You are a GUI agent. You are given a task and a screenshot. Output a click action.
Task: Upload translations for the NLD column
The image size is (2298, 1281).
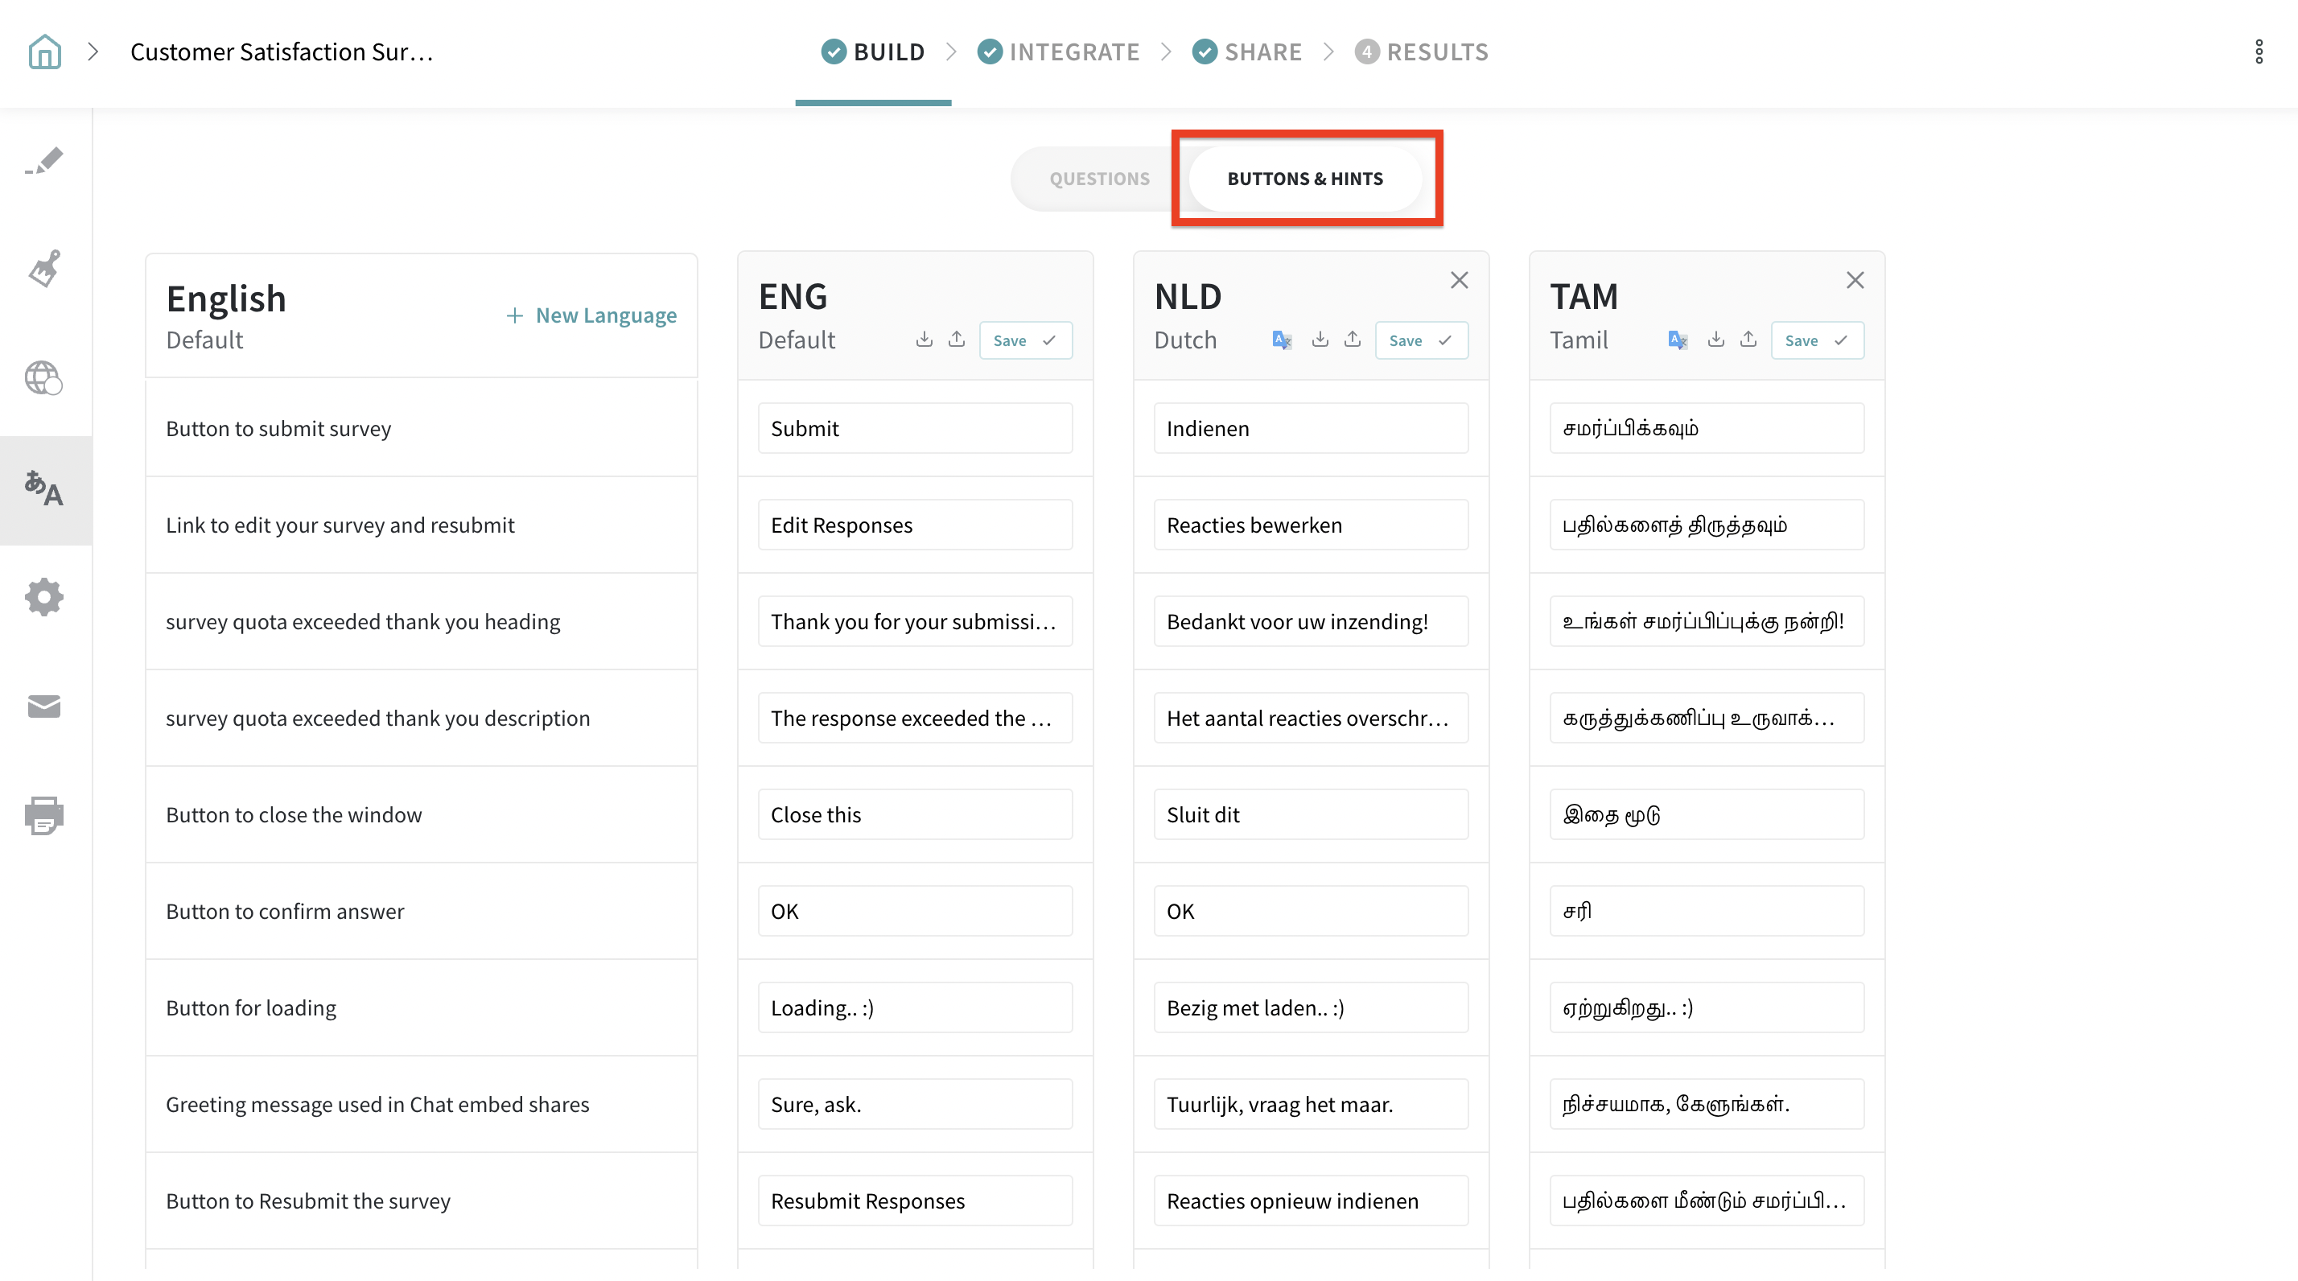tap(1353, 340)
